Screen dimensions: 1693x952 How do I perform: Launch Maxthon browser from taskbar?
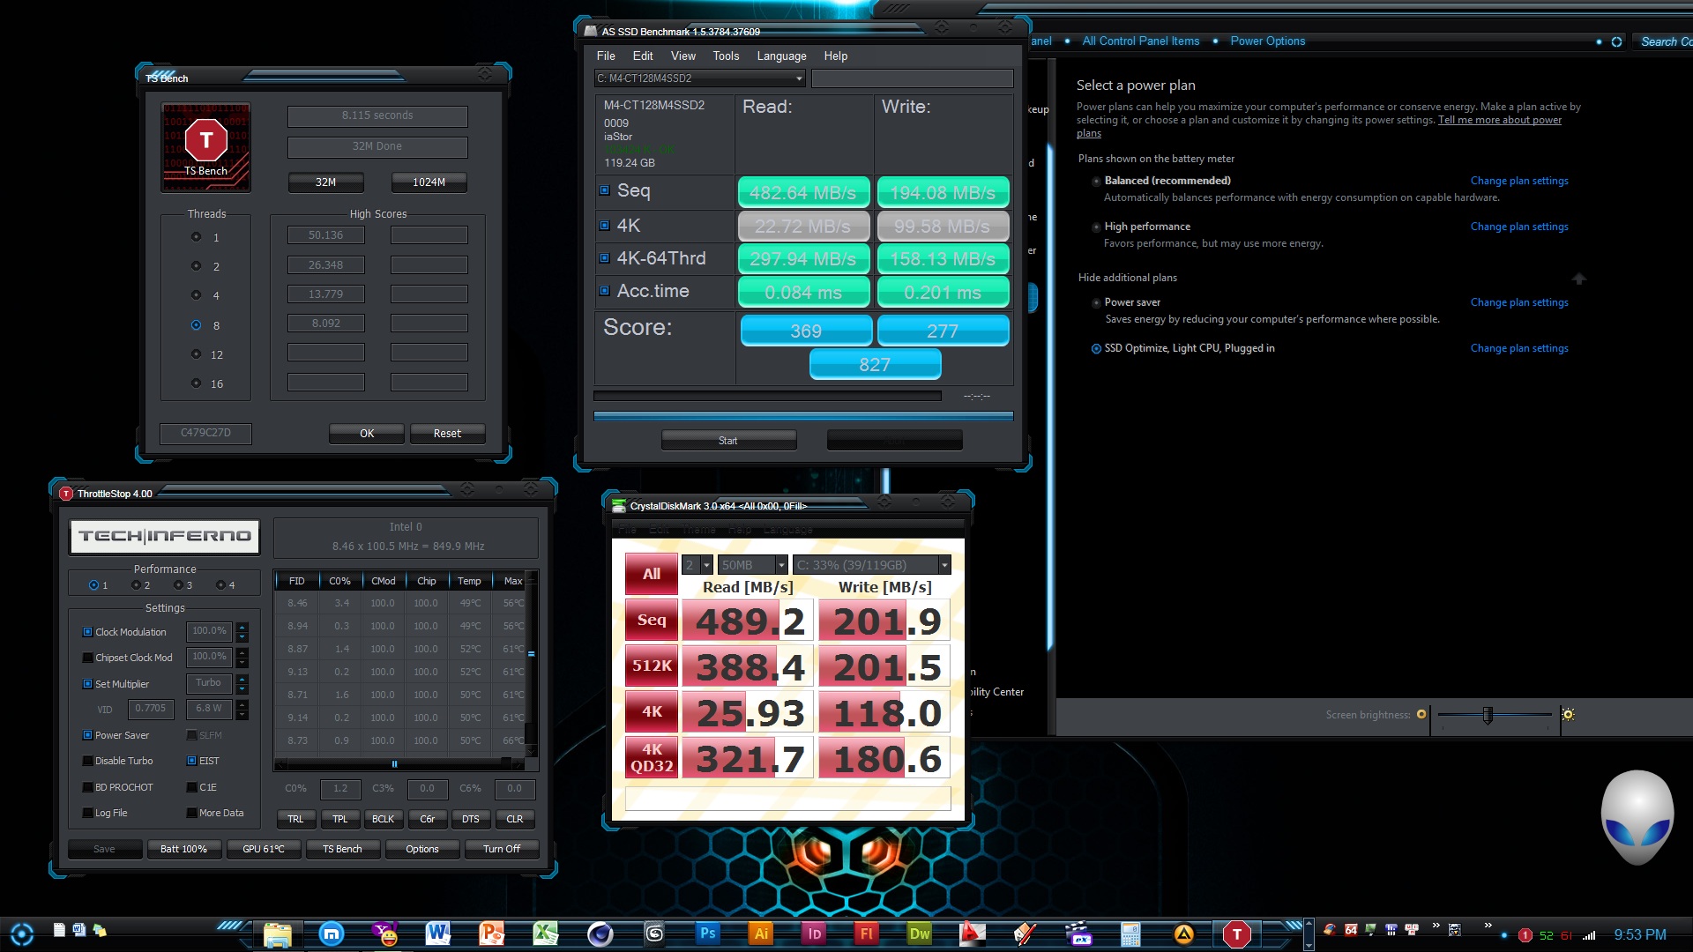point(332,934)
